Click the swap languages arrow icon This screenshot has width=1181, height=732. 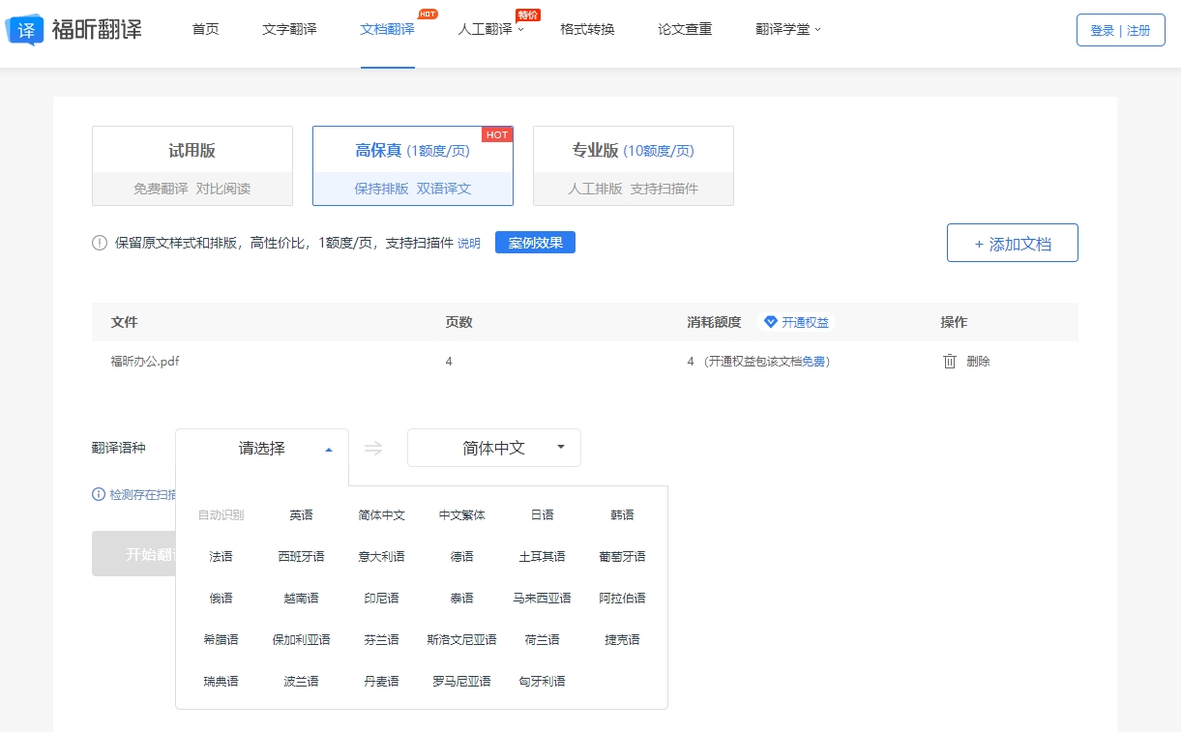point(373,448)
